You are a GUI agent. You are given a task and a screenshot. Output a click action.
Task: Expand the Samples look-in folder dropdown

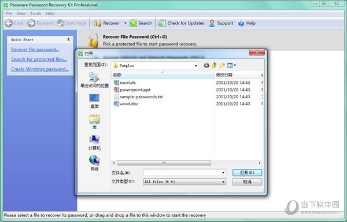pyautogui.click(x=196, y=66)
